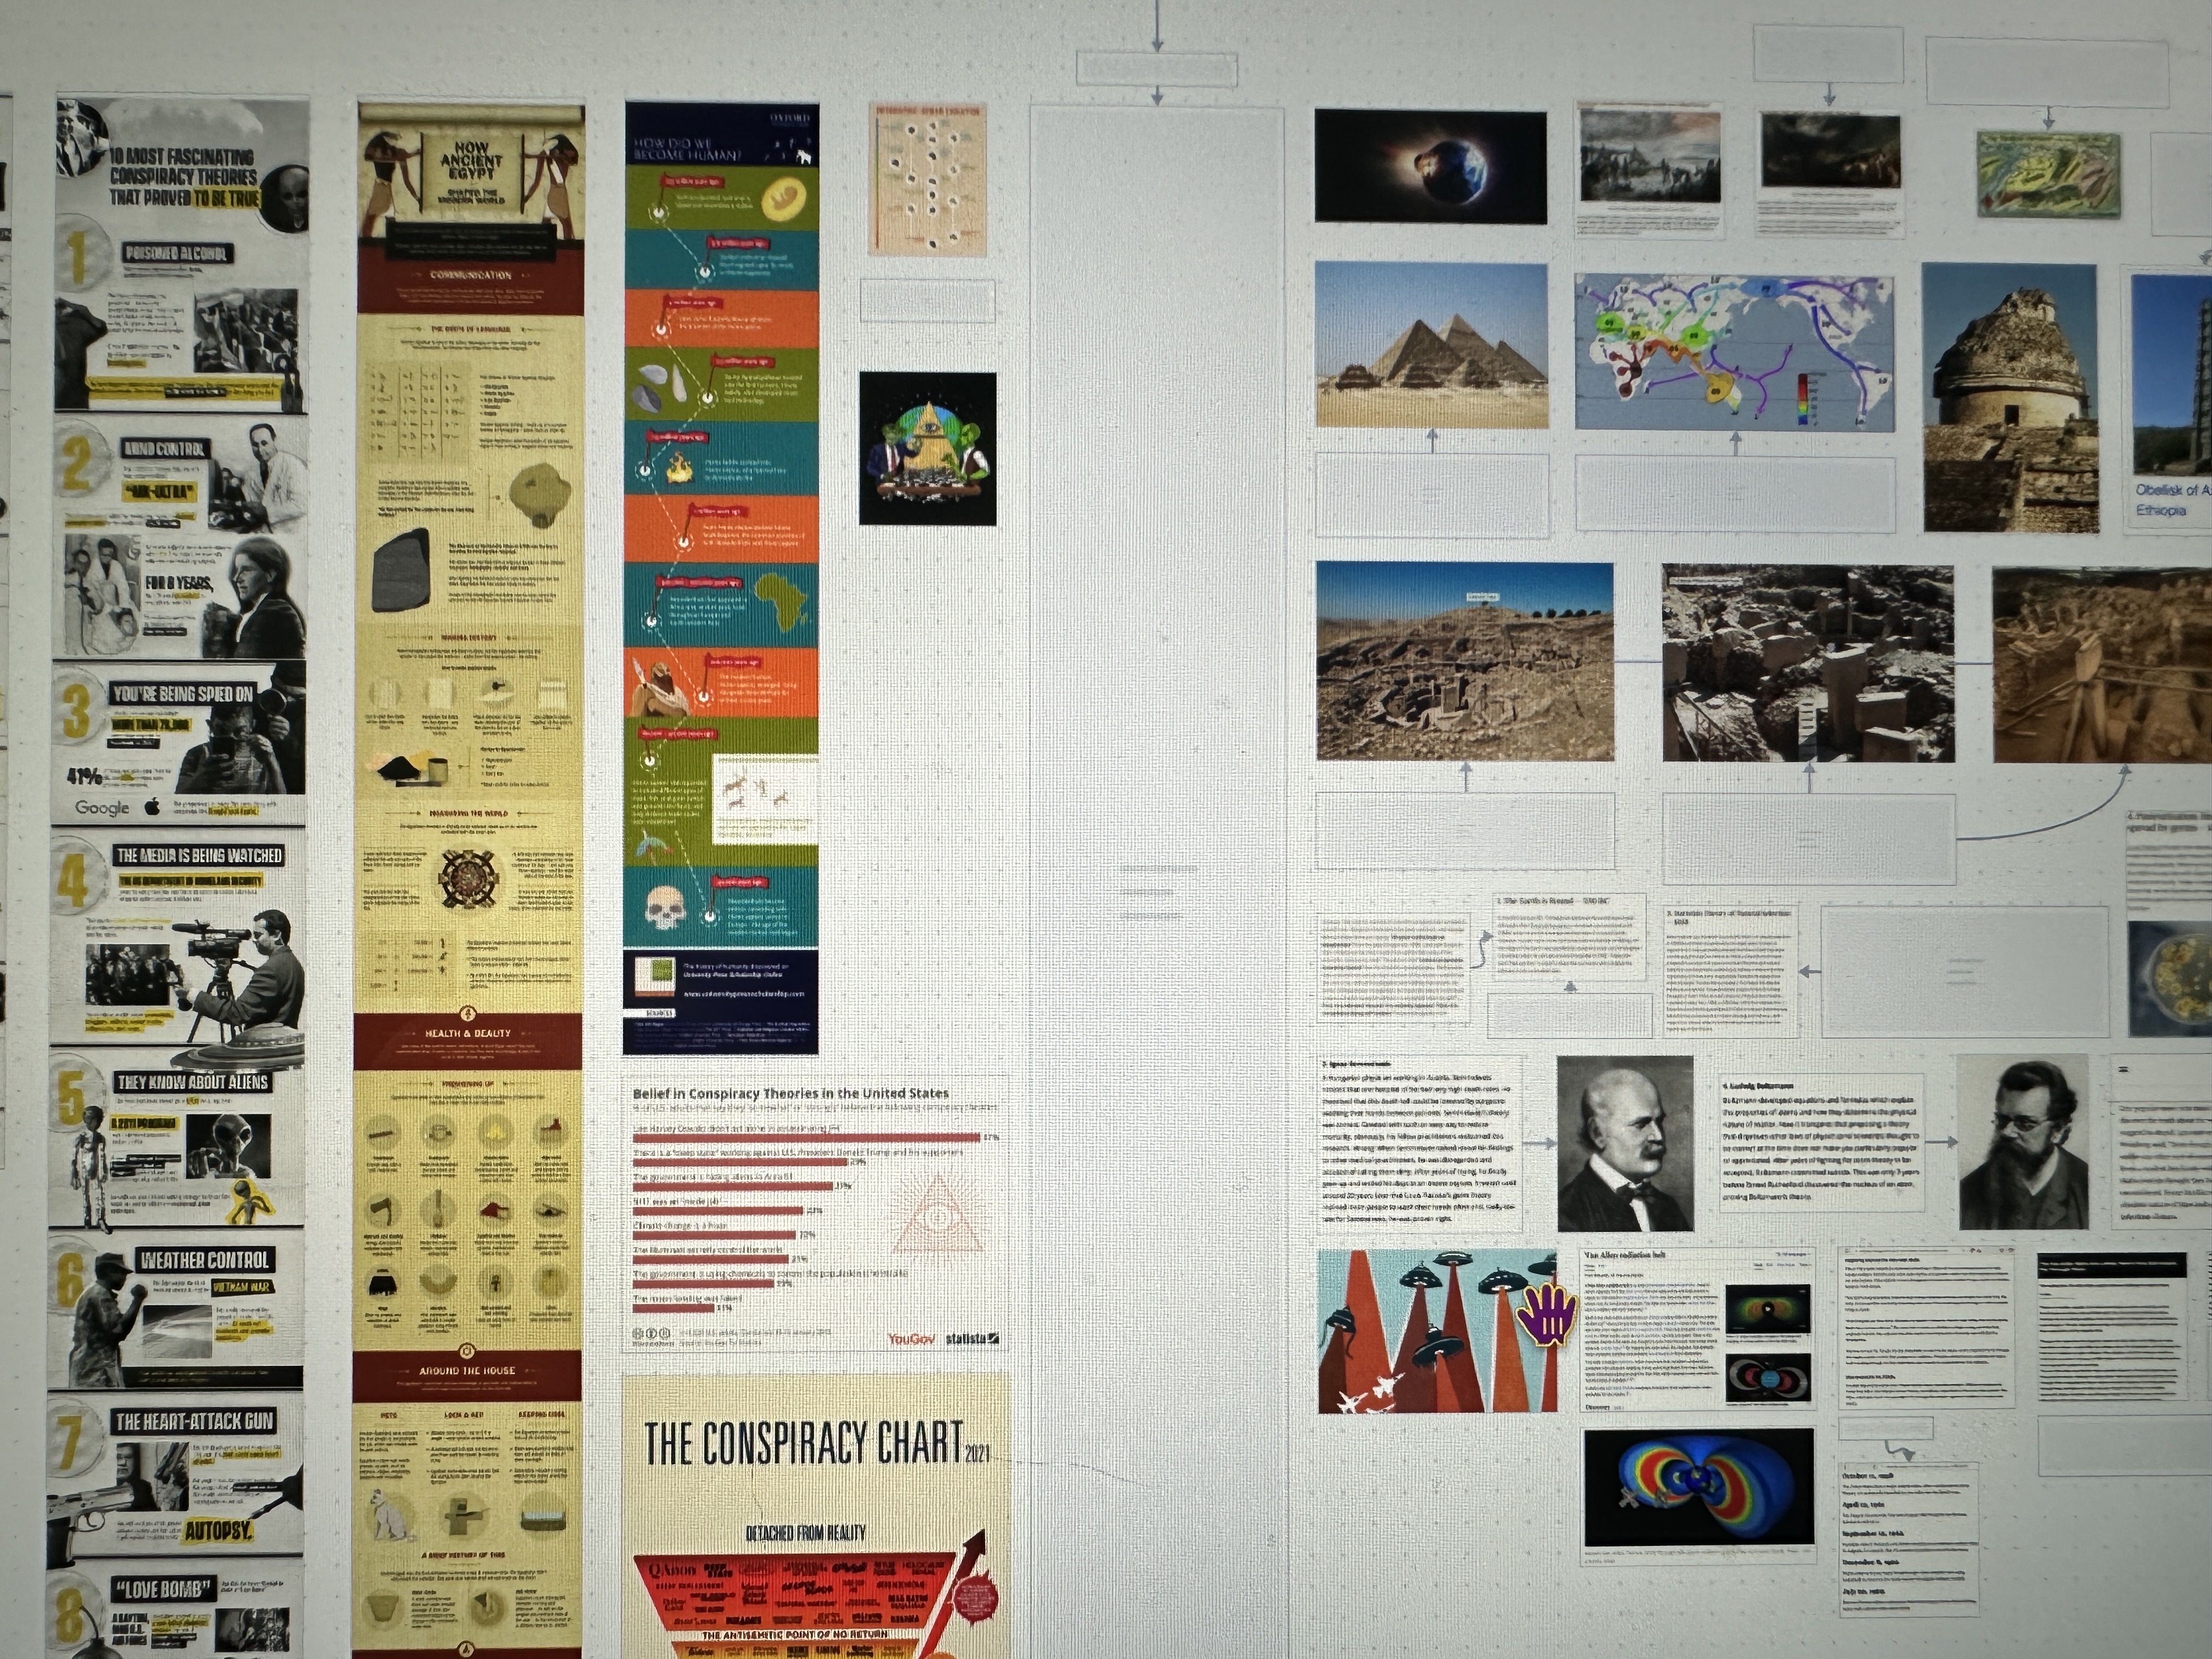Select the human migration world map
The height and width of the screenshot is (1659, 2212).
[x=1735, y=353]
